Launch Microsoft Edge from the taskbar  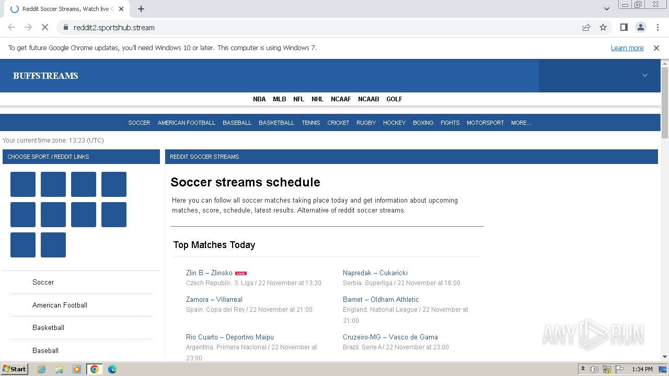click(112, 369)
